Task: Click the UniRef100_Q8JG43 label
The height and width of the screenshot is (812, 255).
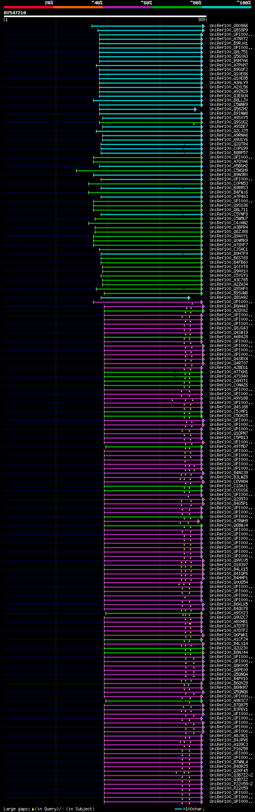Action: coord(229,328)
